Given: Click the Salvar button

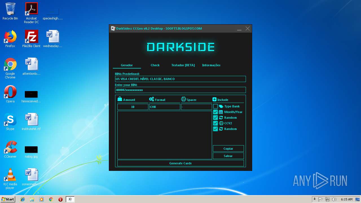Looking at the screenshot, I should click(x=228, y=156).
